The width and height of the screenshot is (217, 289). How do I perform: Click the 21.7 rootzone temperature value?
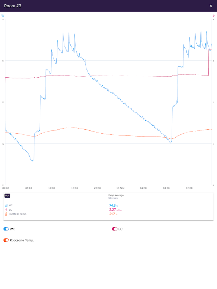coord(113,214)
